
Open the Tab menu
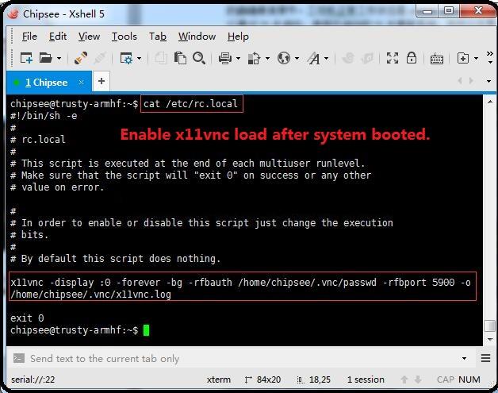click(x=158, y=37)
